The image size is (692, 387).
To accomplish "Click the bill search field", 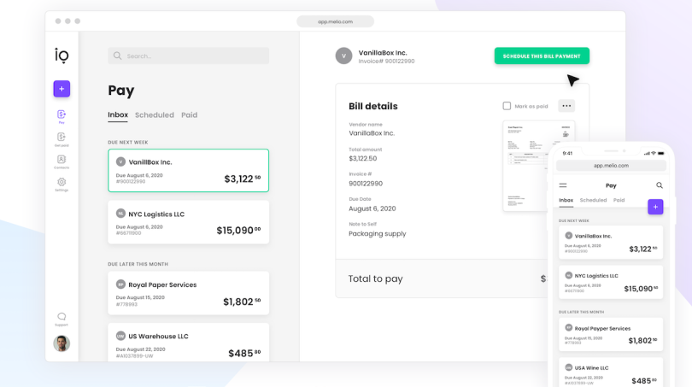I will (188, 56).
